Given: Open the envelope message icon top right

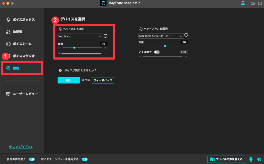Looking at the screenshot, I should pos(260,3).
